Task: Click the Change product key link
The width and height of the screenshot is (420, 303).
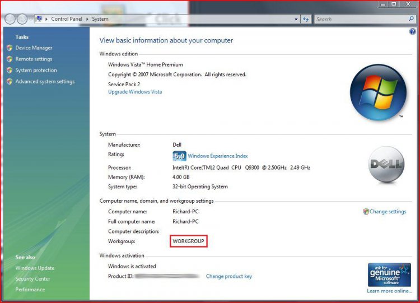Action: (228, 276)
